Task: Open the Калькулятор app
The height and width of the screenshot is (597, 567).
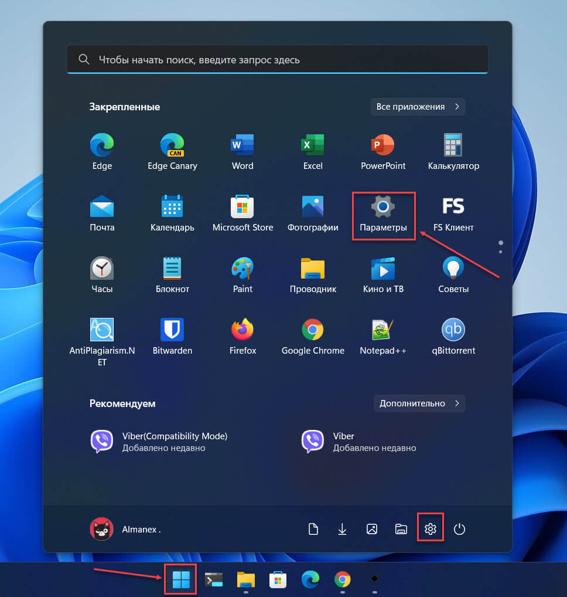Action: point(453,151)
